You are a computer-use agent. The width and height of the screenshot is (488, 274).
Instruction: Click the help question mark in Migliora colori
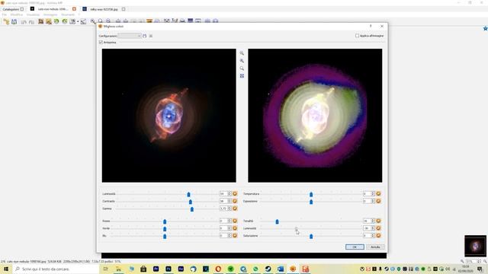coord(371,26)
